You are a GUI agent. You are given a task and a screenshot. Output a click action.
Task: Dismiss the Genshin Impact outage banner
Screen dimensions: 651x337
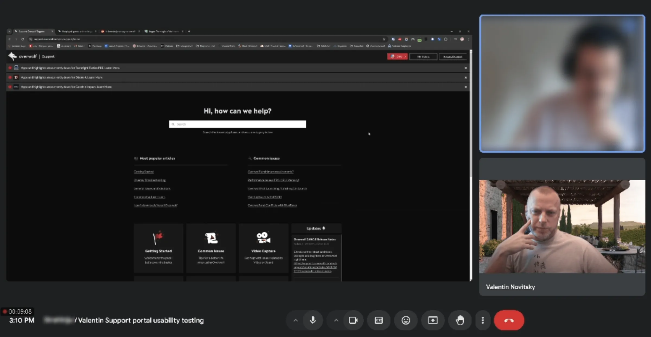click(465, 87)
